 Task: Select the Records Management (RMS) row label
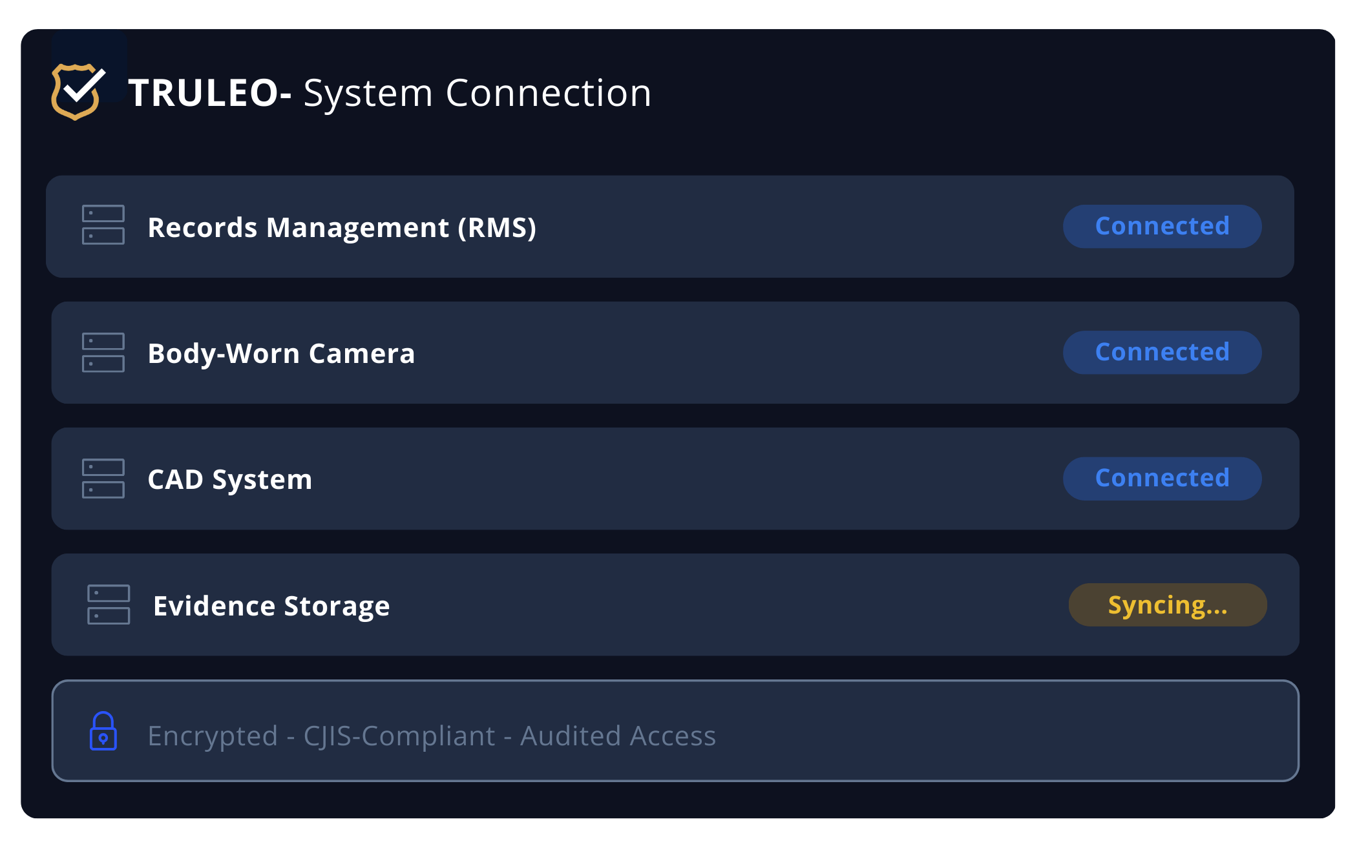click(342, 227)
